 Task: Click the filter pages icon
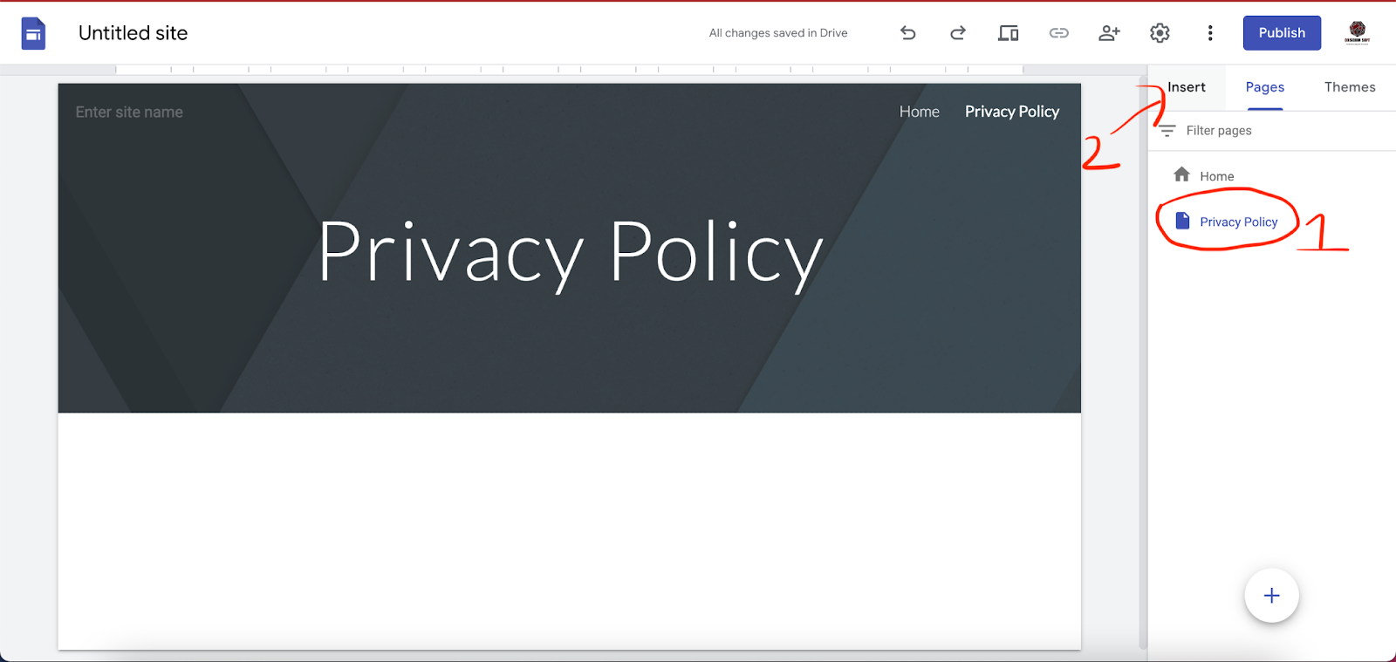(x=1167, y=131)
